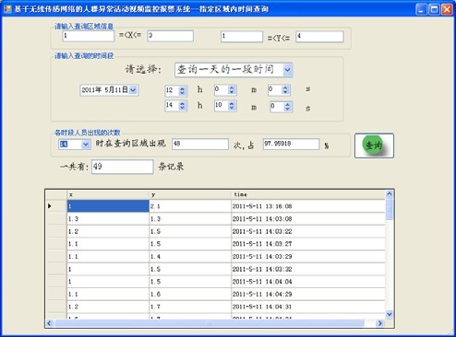
Task: Click the selected x cell in first row
Action: (x=108, y=206)
